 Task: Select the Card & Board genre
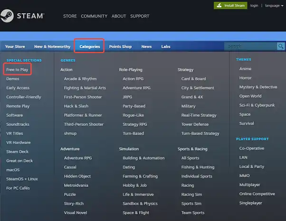pos(193,79)
